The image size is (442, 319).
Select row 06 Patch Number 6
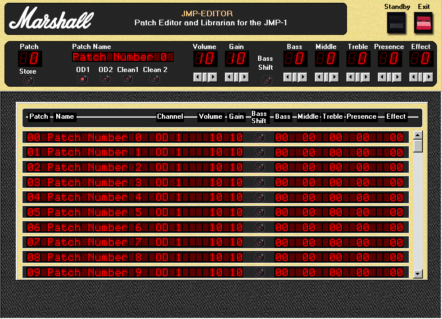pyautogui.click(x=215, y=227)
